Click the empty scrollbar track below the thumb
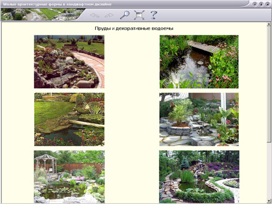The image size is (272, 204). click(269, 170)
